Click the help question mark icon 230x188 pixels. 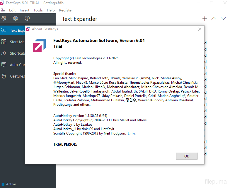tap(27, 18)
